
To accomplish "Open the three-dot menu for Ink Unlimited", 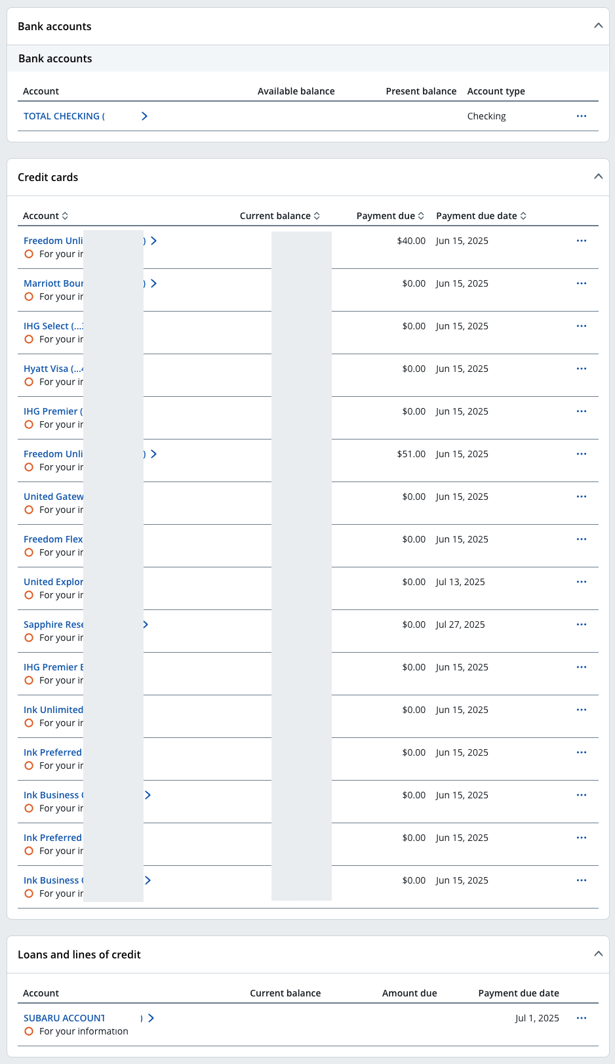I will pyautogui.click(x=581, y=710).
